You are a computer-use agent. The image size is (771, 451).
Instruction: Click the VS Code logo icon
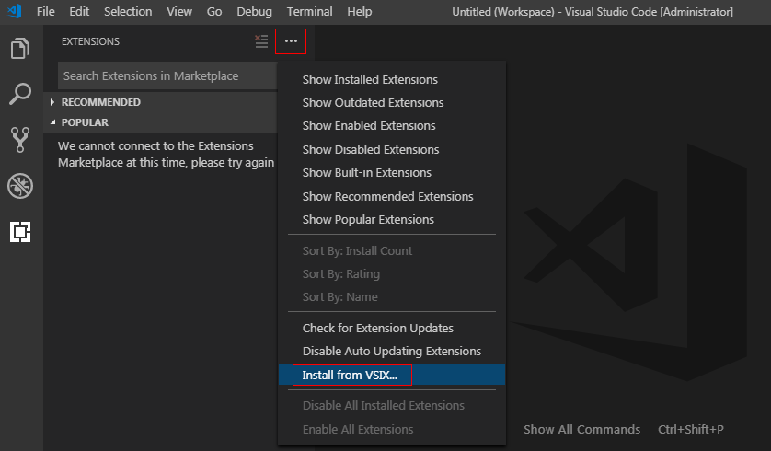click(14, 11)
